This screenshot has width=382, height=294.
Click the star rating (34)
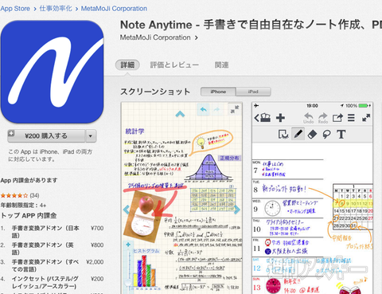(x=20, y=196)
